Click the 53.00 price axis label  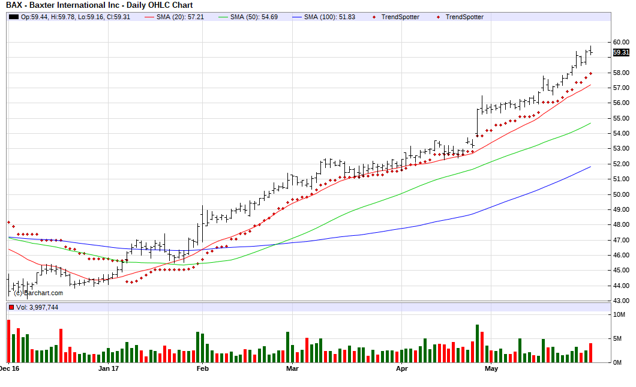pyautogui.click(x=621, y=148)
